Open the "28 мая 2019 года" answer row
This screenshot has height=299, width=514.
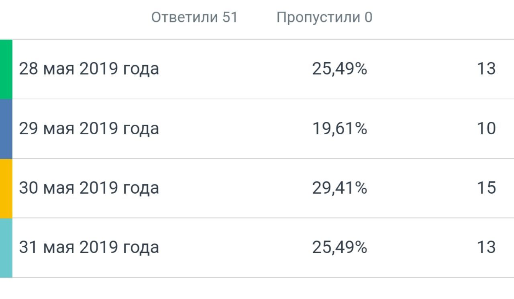(x=257, y=69)
